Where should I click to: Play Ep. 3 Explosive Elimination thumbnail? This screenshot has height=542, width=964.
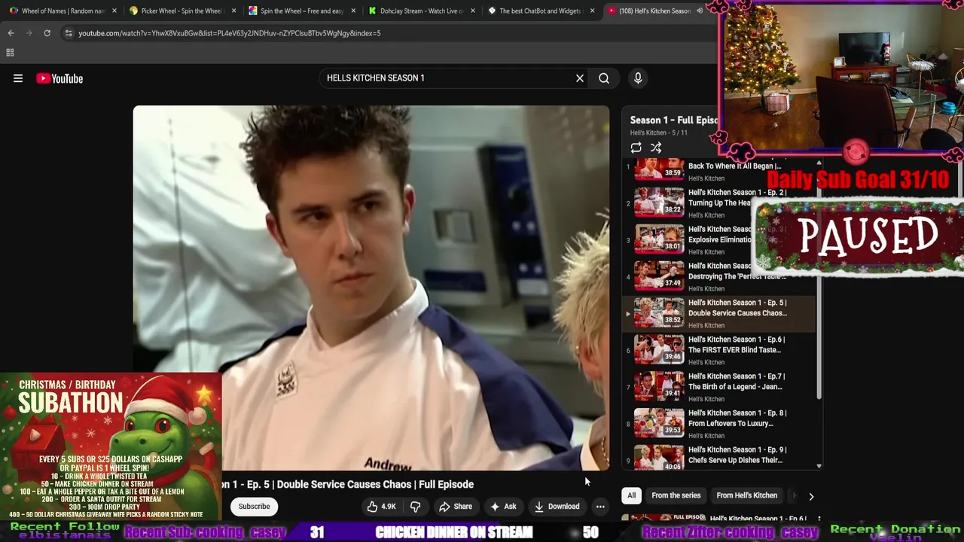pos(659,239)
